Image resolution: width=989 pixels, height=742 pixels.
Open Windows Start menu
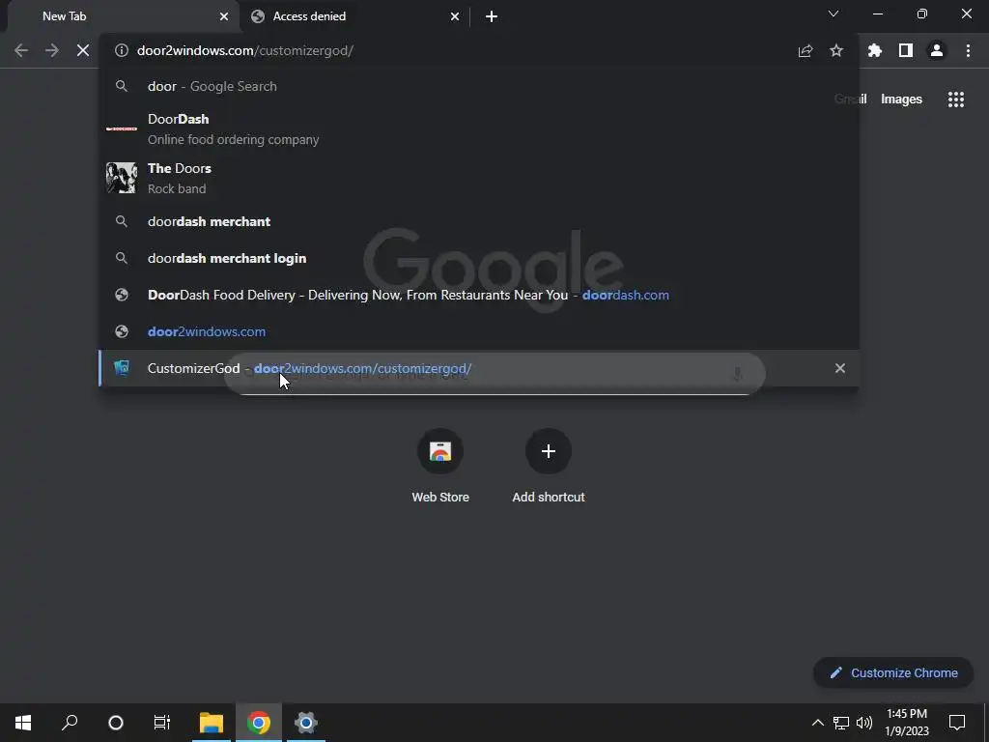(x=23, y=723)
